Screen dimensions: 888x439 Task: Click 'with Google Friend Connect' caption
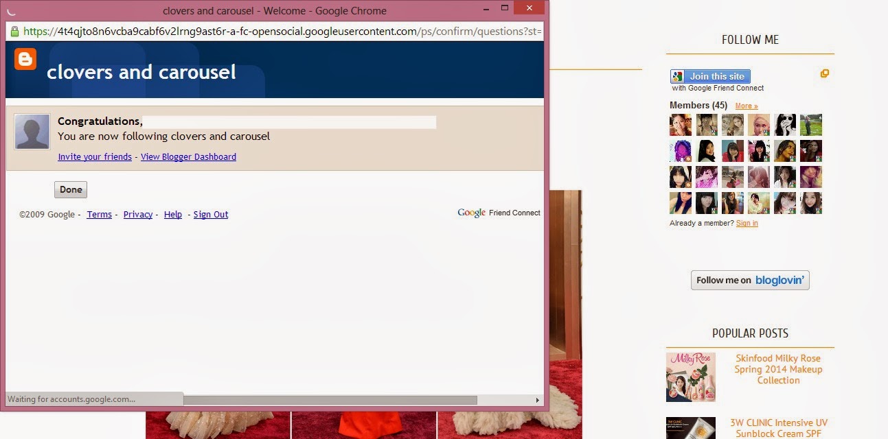[718, 88]
